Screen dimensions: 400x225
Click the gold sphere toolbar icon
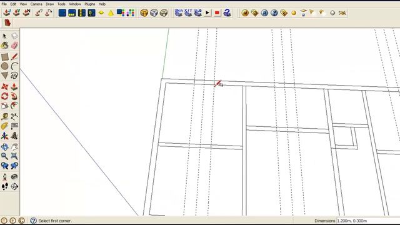(x=294, y=12)
